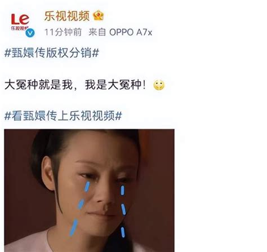Click the small 乐视视频 caption under Le logo
This screenshot has width=267, height=252.
[19, 28]
